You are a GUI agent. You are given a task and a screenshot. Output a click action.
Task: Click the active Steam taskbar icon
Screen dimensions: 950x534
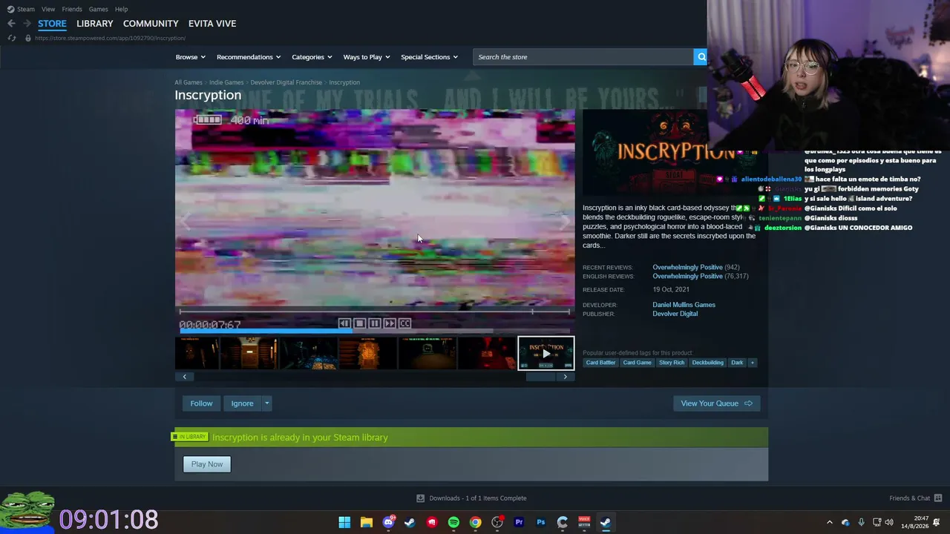click(x=606, y=522)
